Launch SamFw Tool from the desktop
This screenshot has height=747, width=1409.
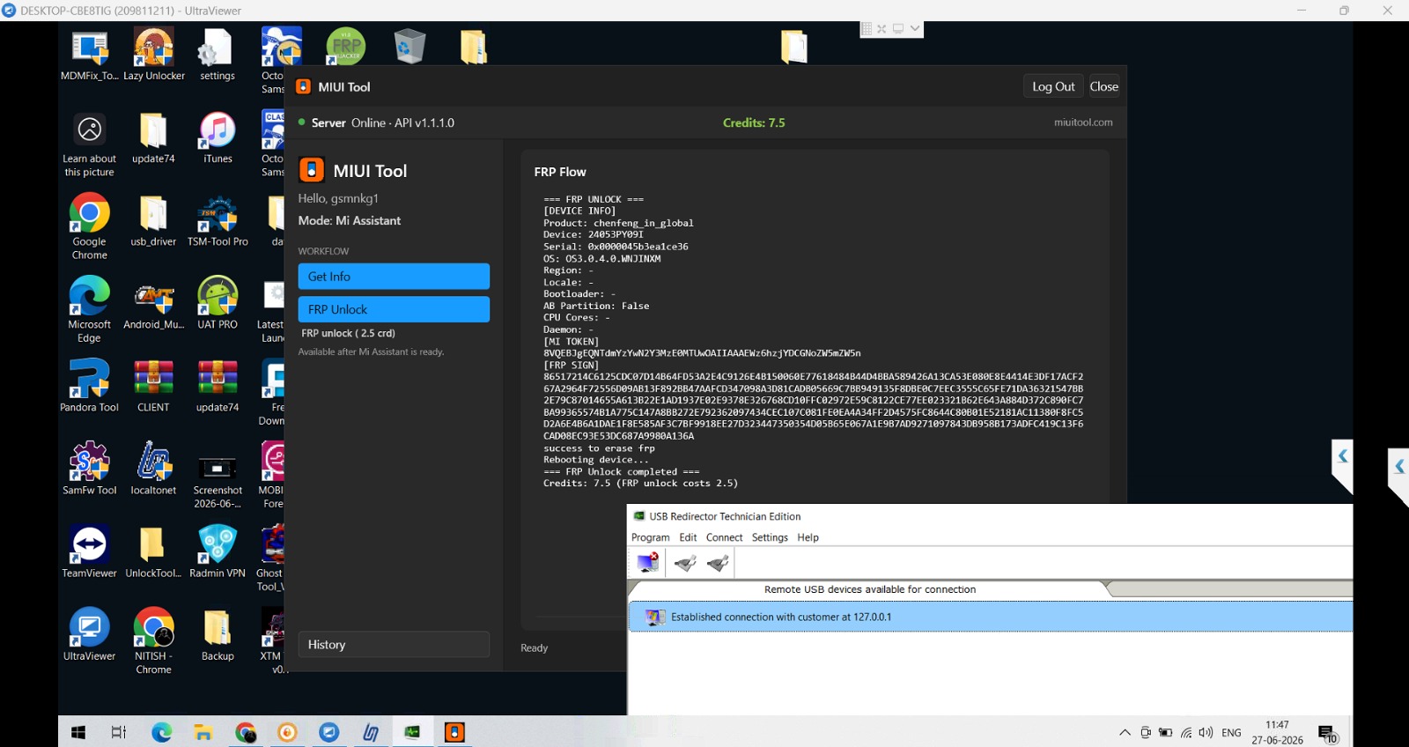click(89, 470)
